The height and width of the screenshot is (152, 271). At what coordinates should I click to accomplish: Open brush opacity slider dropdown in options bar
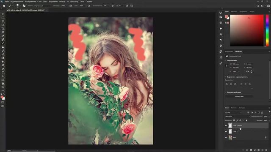[x=66, y=5]
